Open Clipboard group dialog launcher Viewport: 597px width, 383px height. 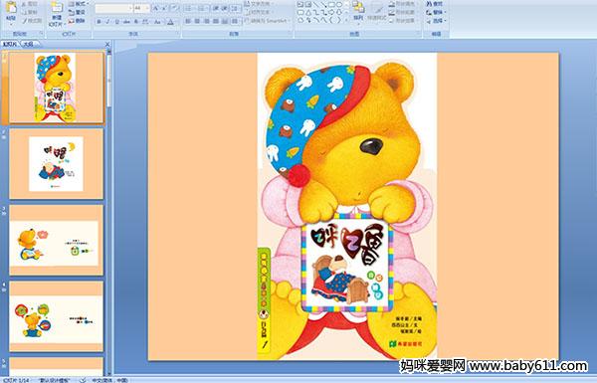pyautogui.click(x=41, y=34)
